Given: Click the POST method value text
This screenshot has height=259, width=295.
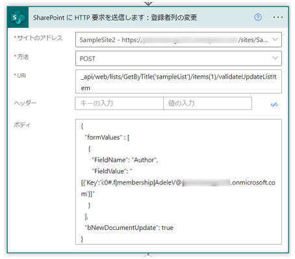Looking at the screenshot, I should pos(88,58).
